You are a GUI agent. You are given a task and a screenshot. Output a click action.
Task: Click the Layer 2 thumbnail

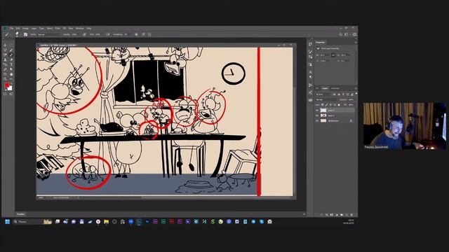coord(323,111)
